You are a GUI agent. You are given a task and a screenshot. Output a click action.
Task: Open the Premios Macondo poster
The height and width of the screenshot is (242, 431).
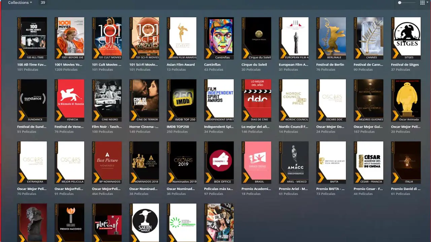click(x=69, y=223)
